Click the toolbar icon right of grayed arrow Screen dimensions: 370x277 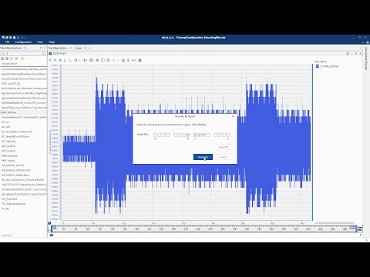(123, 60)
